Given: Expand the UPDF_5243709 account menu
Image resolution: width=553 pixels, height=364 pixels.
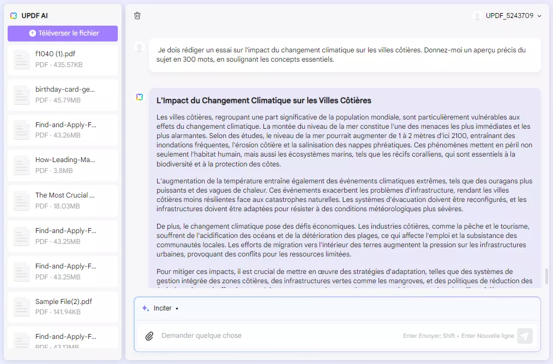Looking at the screenshot, I should click(x=508, y=16).
